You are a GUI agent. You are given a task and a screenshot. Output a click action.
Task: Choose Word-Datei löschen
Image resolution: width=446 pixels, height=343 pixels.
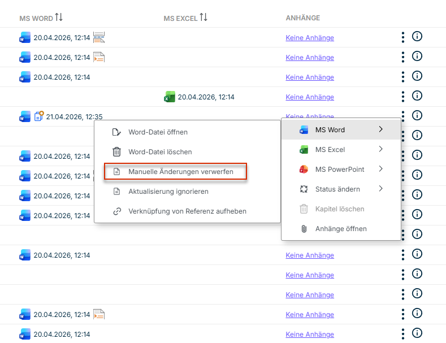tap(160, 152)
